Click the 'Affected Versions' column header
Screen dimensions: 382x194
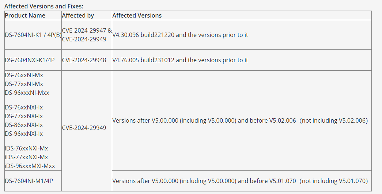137,15
